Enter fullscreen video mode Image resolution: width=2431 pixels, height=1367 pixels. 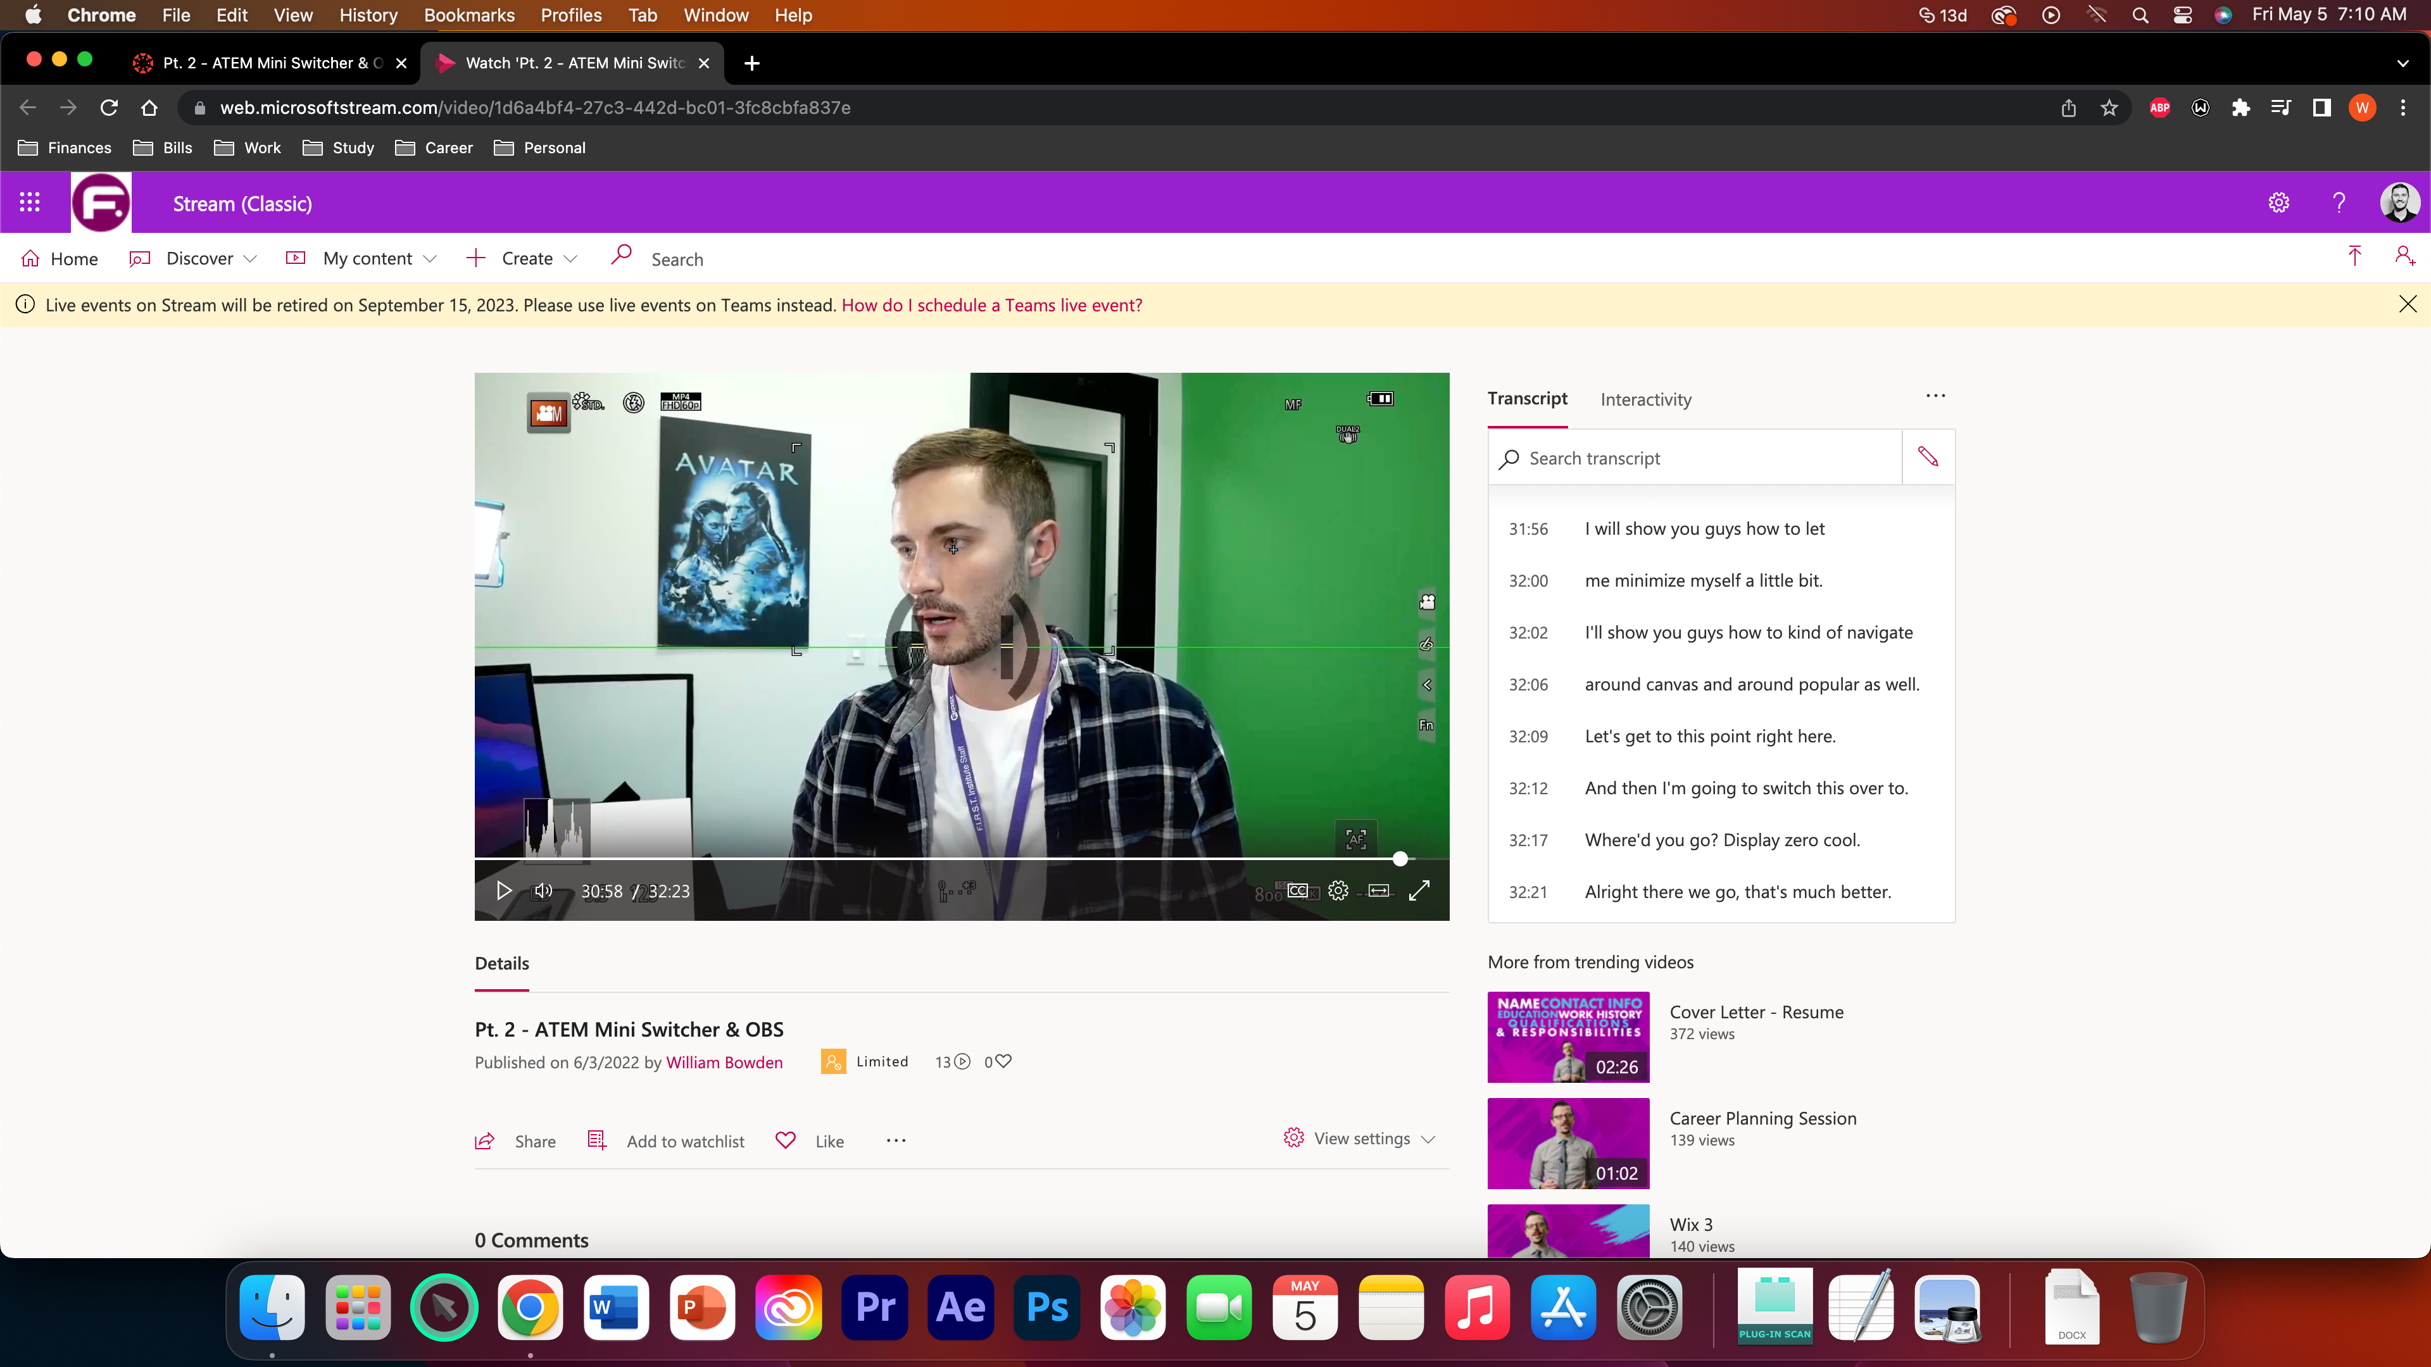pos(1419,890)
